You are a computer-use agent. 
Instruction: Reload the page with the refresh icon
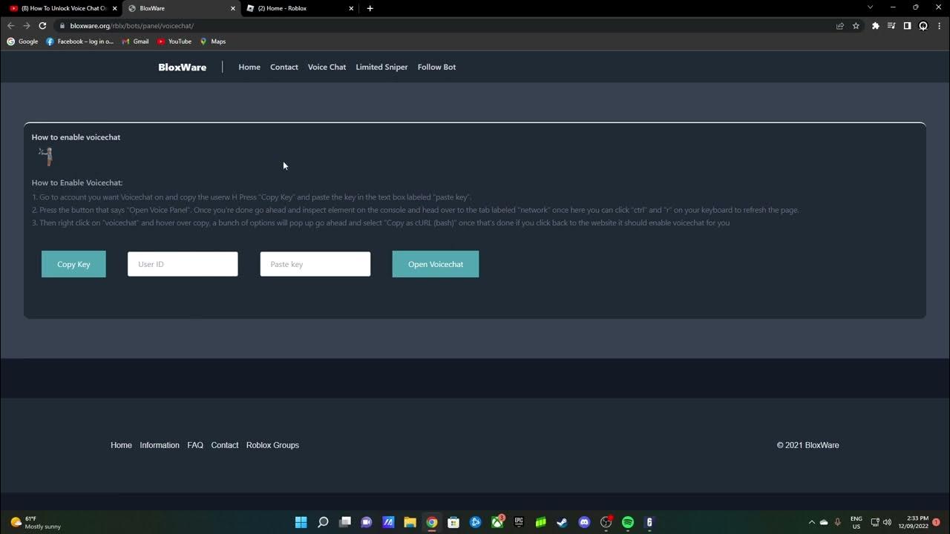(42, 25)
